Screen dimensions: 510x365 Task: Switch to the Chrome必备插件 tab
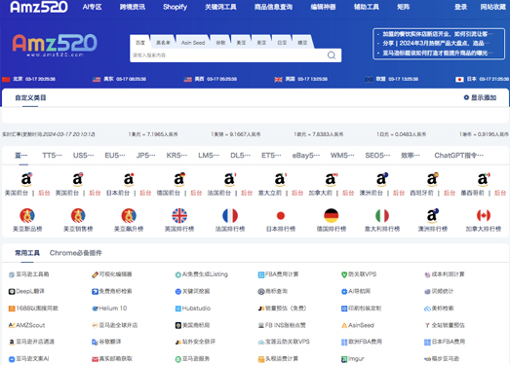coord(75,253)
